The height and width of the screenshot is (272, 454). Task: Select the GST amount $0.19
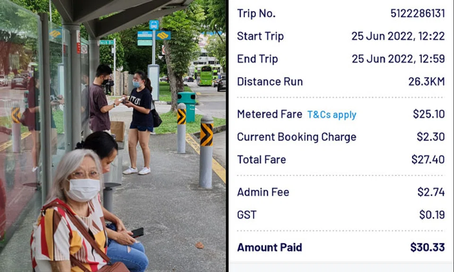[x=432, y=215]
